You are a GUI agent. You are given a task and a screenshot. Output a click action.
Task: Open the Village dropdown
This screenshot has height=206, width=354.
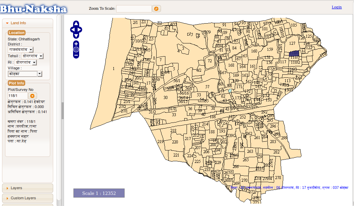(x=39, y=74)
